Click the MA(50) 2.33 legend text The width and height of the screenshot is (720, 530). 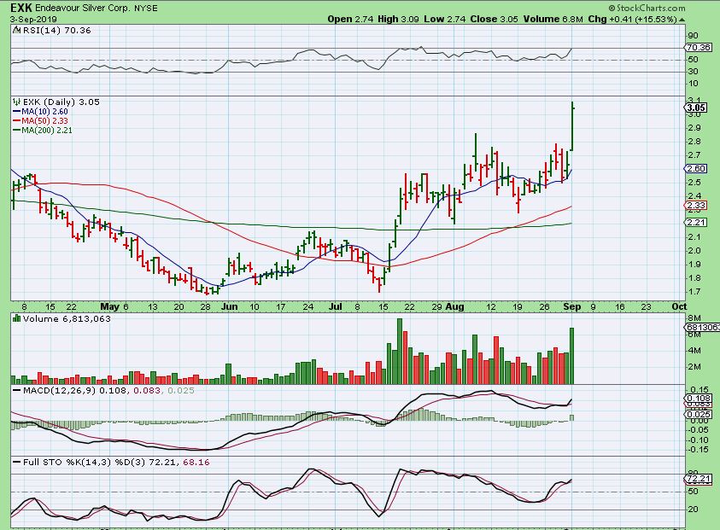[x=44, y=120]
